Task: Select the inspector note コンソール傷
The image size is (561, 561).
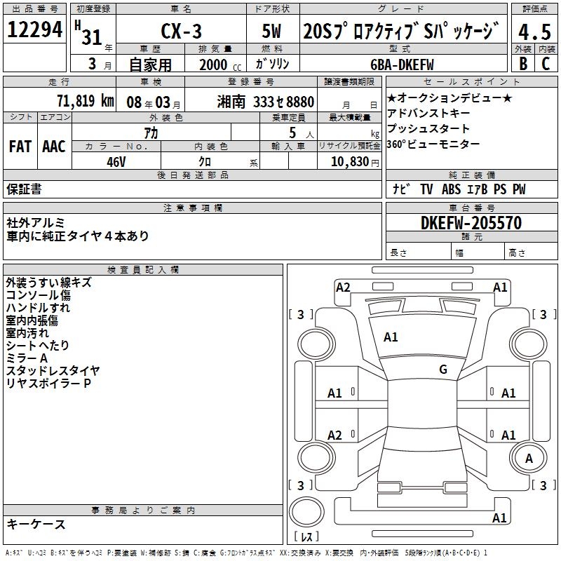Action: click(x=39, y=295)
